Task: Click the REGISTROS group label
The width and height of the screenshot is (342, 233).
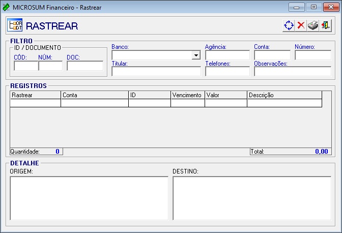Action: 28,85
